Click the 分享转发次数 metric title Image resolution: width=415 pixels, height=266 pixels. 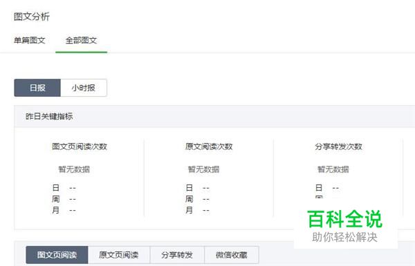(338, 146)
